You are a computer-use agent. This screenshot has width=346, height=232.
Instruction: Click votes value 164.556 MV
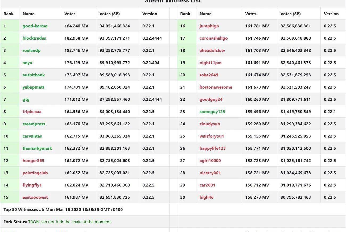click(76, 112)
